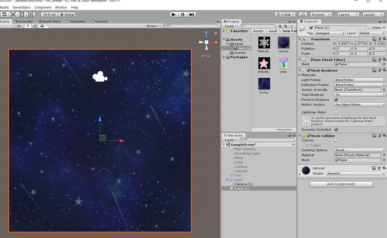Toggle Pivot/Center handle position
The height and width of the screenshot is (238, 387).
(49, 15)
